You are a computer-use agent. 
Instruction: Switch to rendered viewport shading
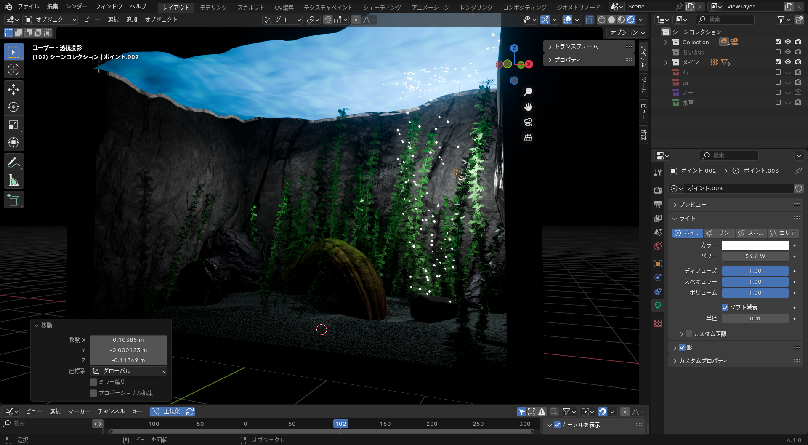(631, 20)
